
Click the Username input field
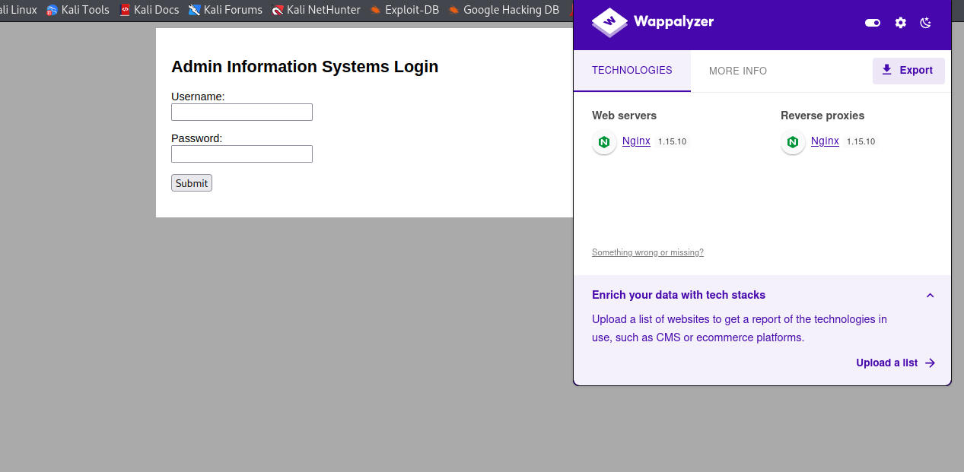coord(242,112)
